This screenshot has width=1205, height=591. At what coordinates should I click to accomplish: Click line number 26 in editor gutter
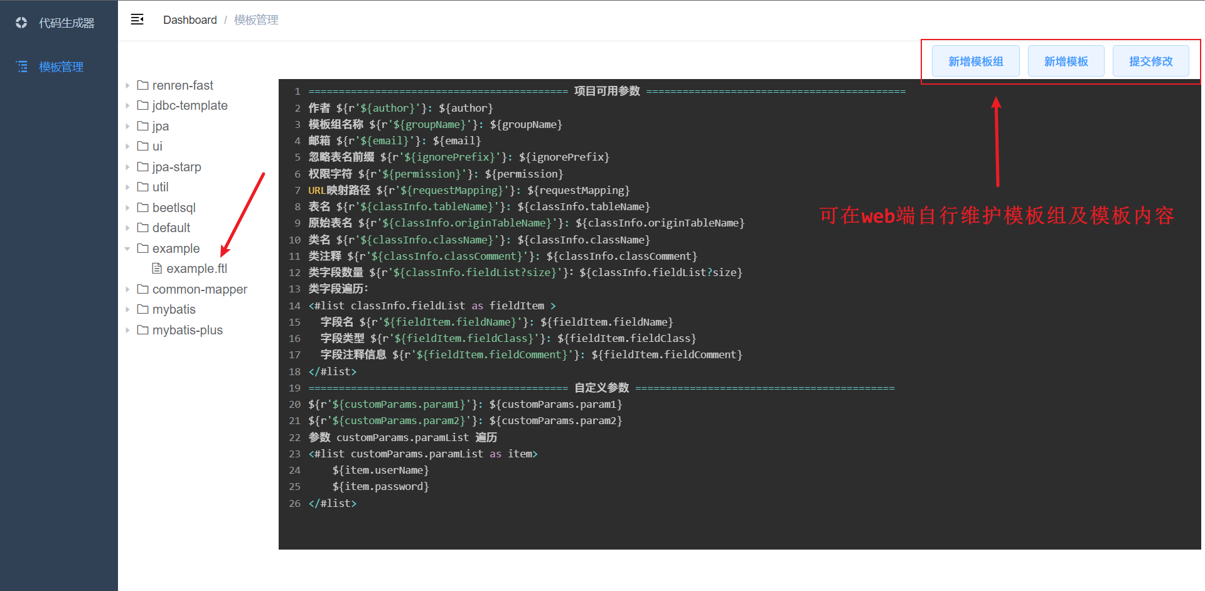294,503
